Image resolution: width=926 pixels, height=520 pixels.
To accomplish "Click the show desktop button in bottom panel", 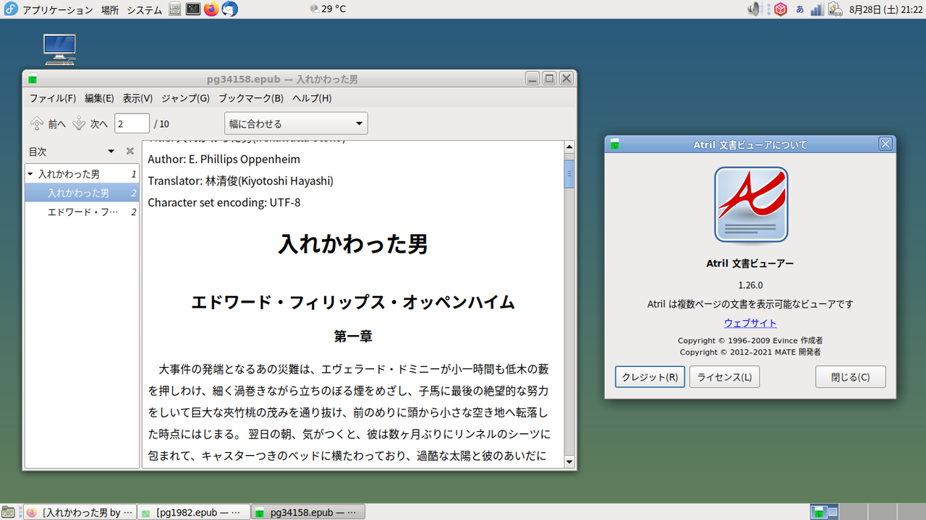I will coord(9,512).
